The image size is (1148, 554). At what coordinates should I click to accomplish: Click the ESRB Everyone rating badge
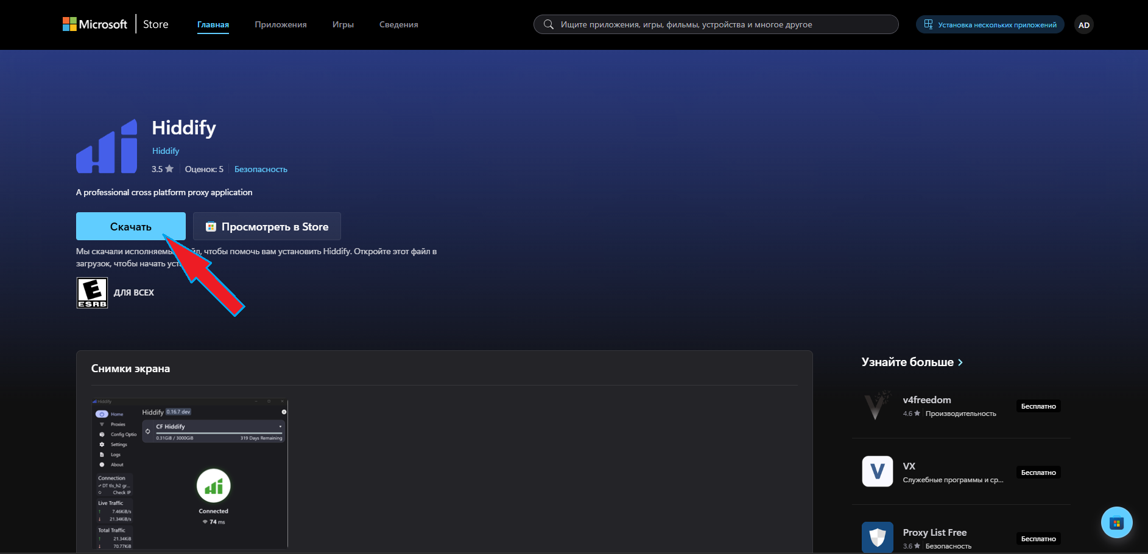[92, 293]
